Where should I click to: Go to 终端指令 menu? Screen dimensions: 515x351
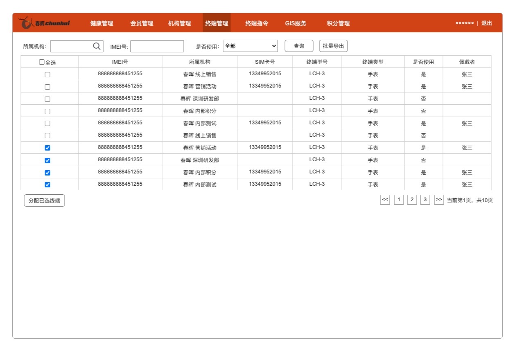pyautogui.click(x=257, y=23)
